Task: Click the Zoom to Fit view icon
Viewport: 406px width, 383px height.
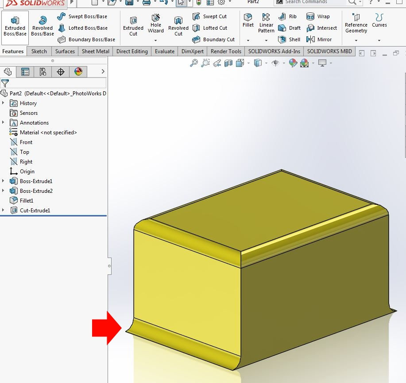Action: coord(193,63)
